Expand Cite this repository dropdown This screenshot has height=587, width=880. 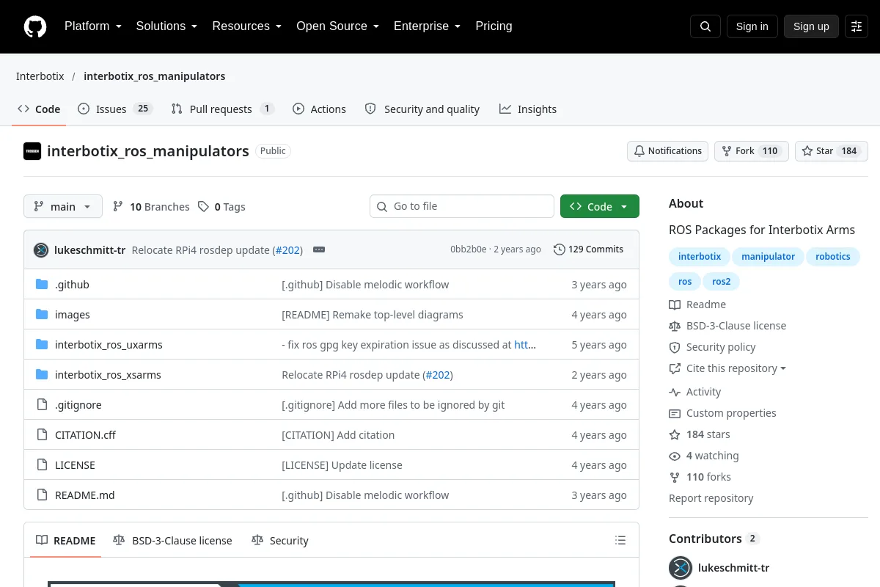(727, 368)
